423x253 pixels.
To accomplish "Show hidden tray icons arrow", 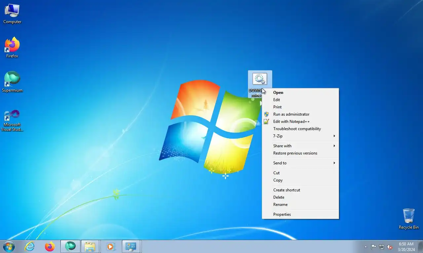I will 365,247.
